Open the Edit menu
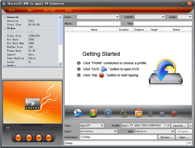The width and height of the screenshot is (195, 148). click(x=31, y=10)
